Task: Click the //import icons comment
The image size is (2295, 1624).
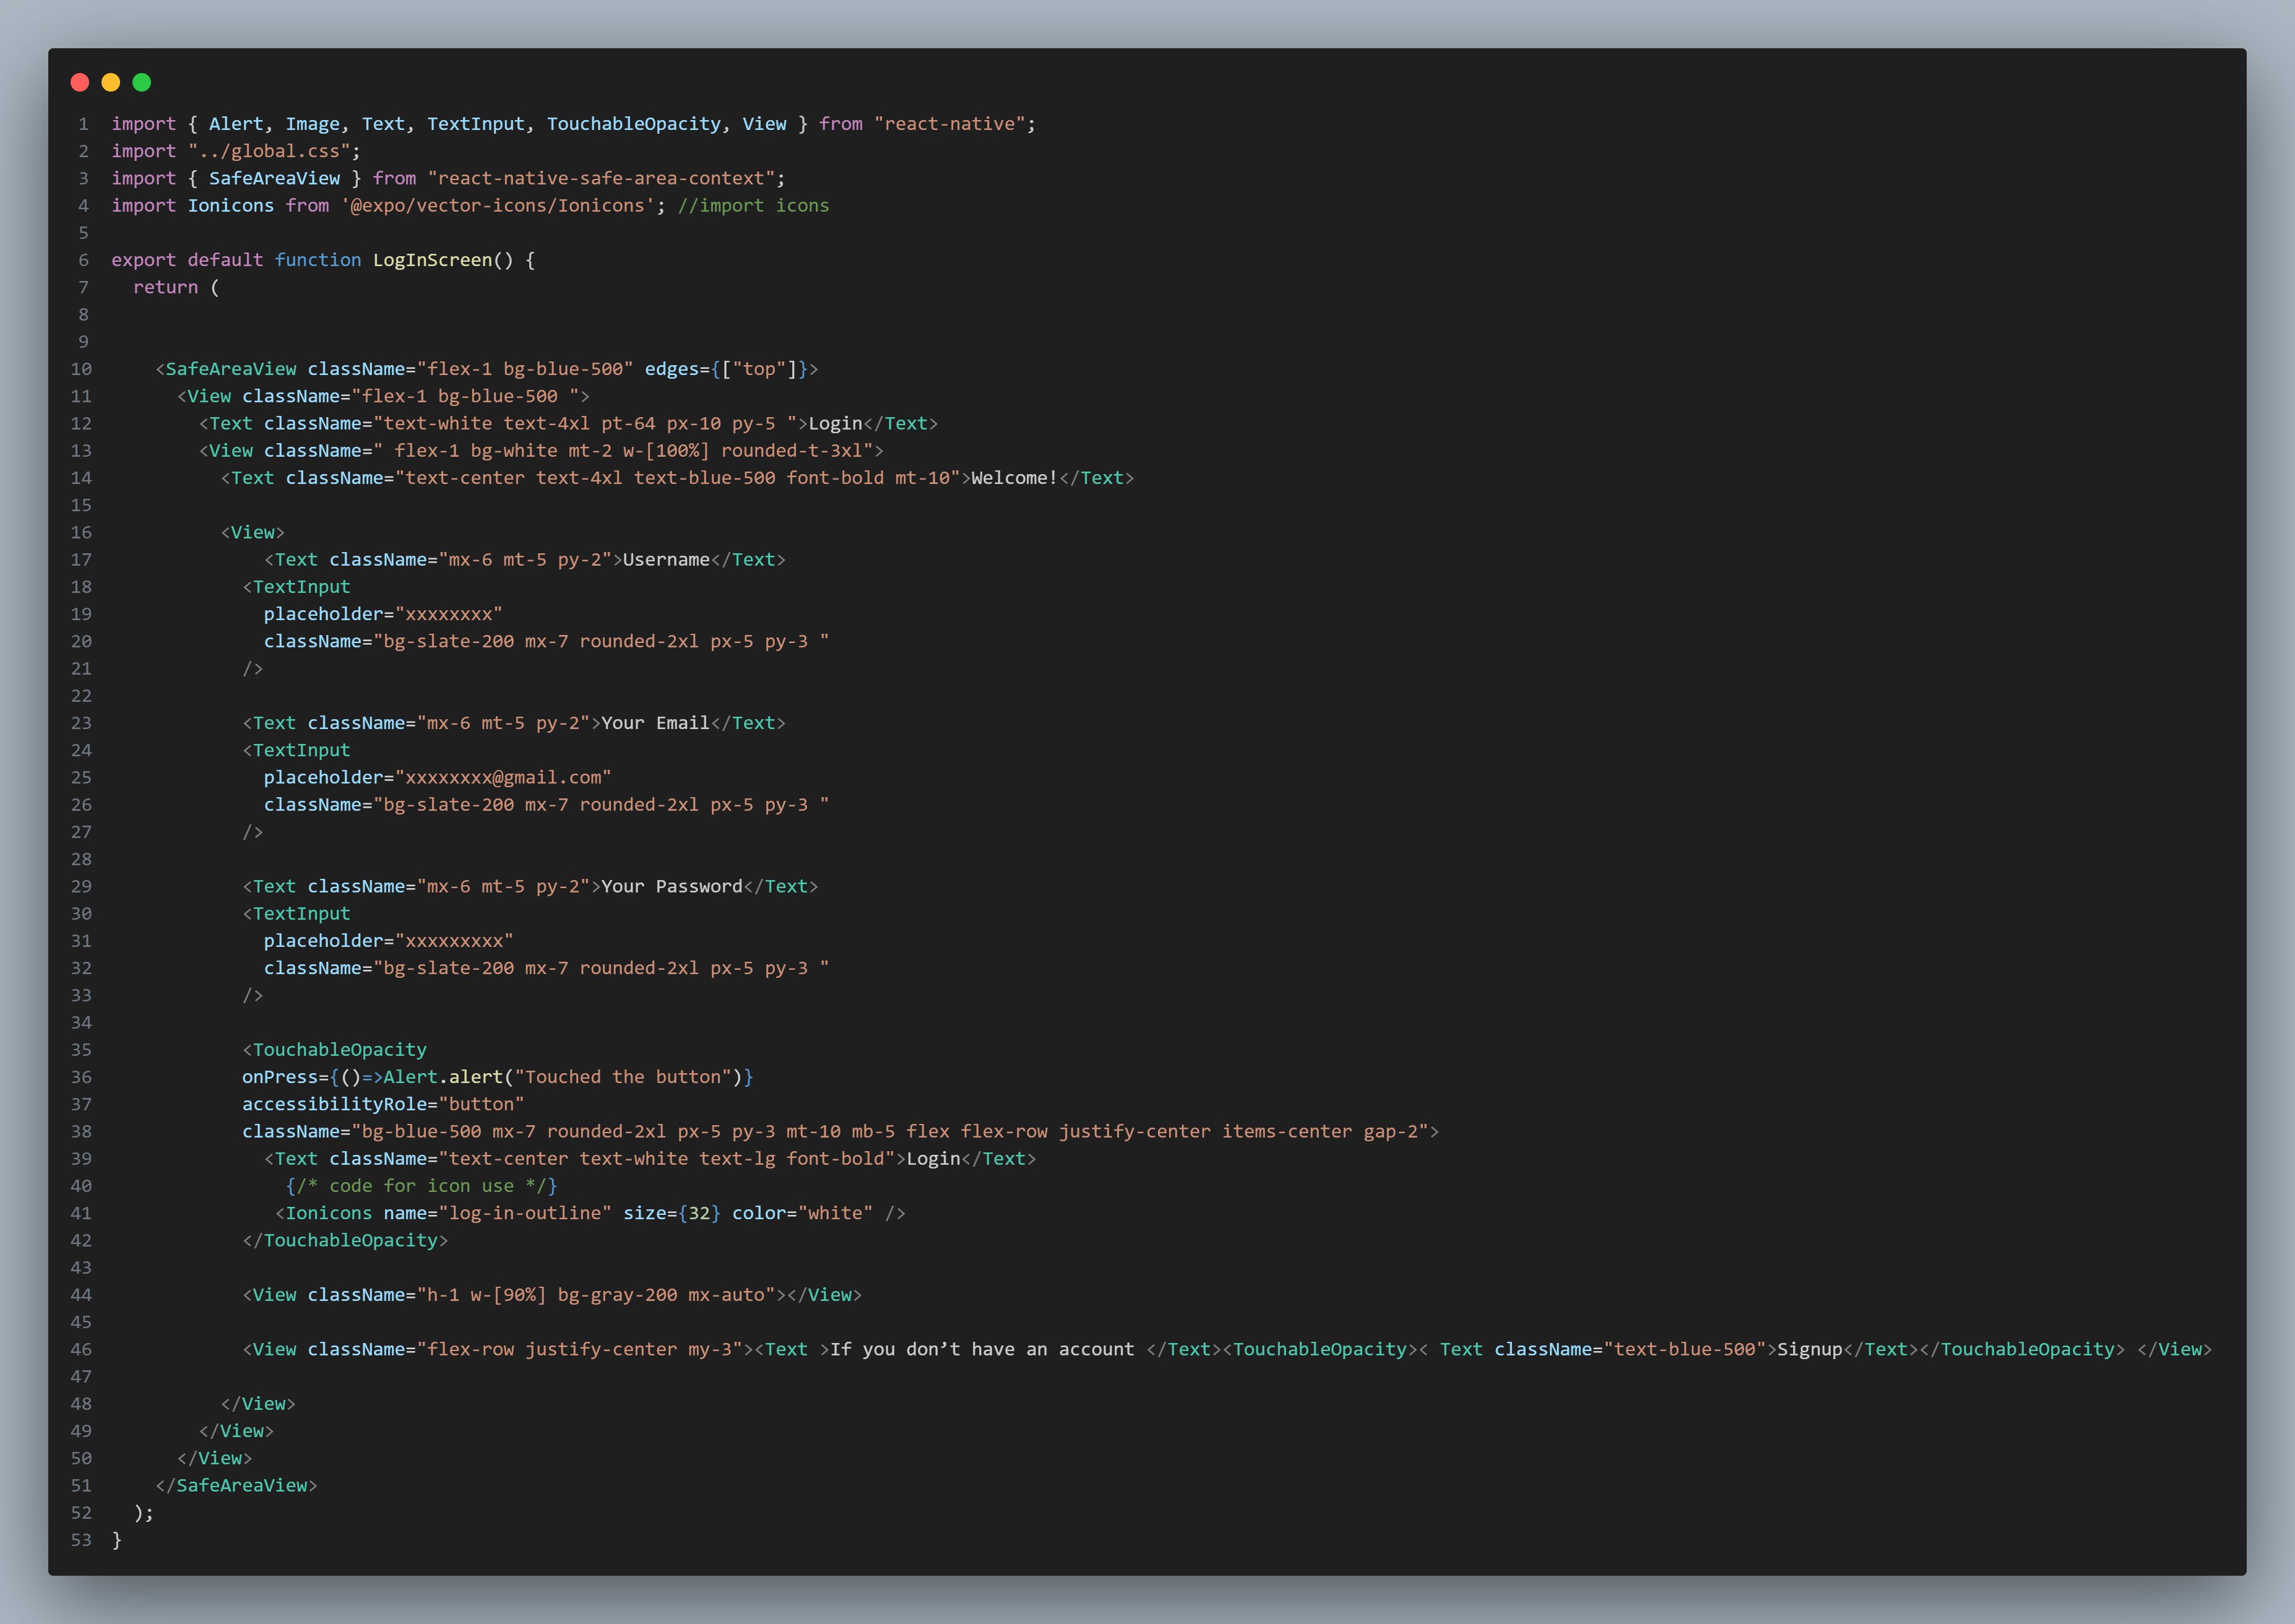Action: pyautogui.click(x=753, y=205)
